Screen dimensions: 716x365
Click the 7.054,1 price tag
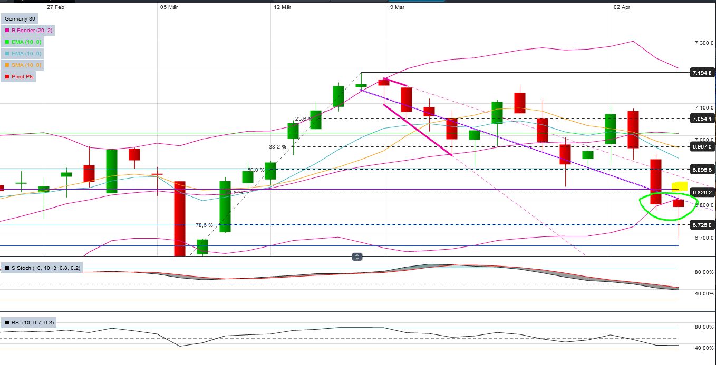(702, 119)
